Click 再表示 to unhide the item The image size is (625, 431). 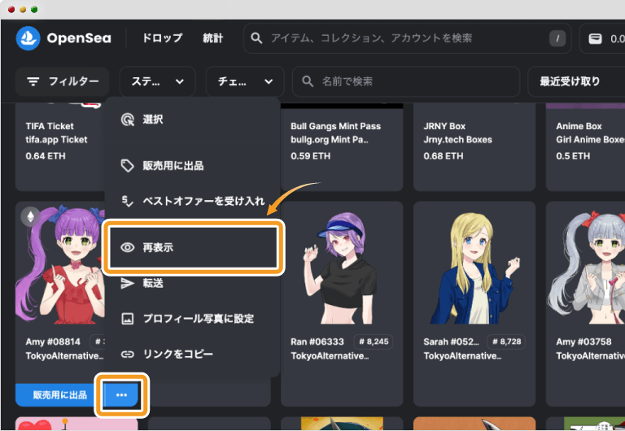coord(194,247)
